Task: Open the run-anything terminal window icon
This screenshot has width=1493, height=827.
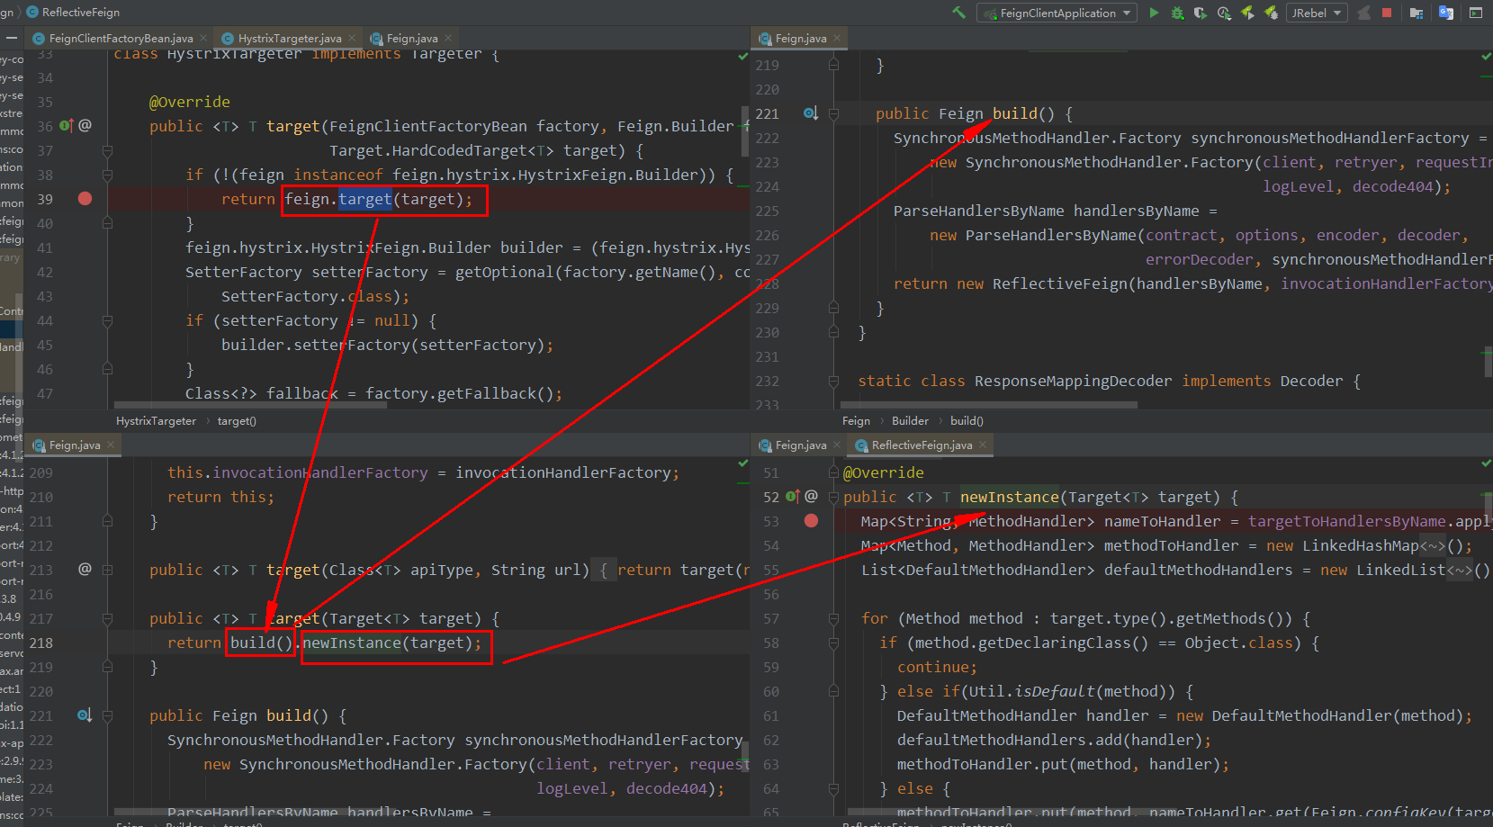Action: [1476, 13]
